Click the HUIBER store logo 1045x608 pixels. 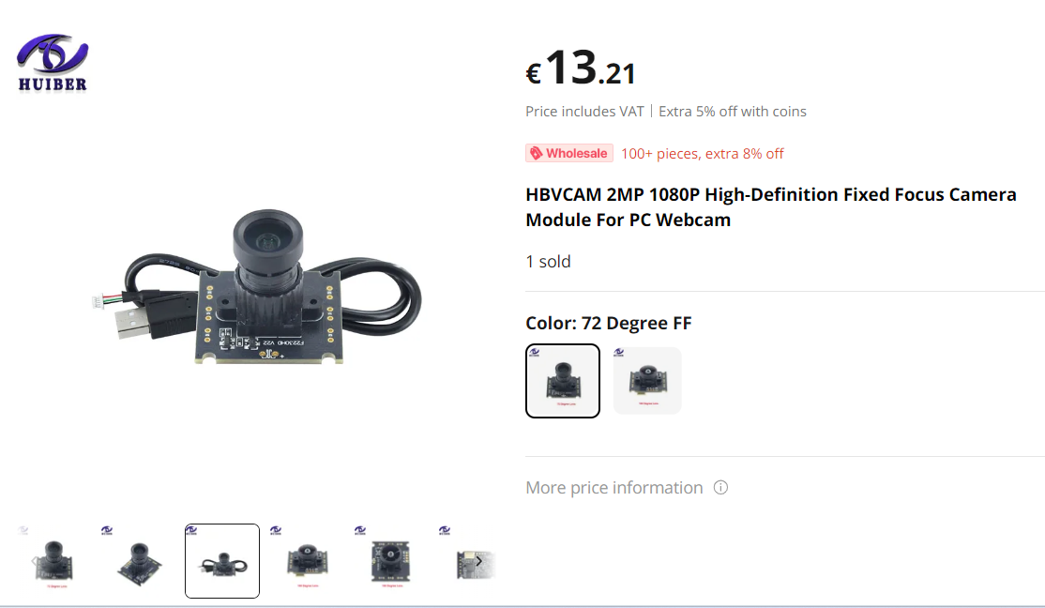point(53,62)
